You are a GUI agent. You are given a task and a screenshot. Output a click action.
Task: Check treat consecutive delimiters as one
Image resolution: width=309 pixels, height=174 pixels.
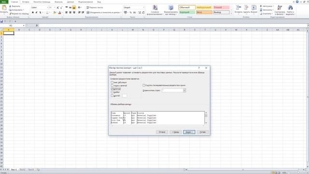[x=144, y=85]
